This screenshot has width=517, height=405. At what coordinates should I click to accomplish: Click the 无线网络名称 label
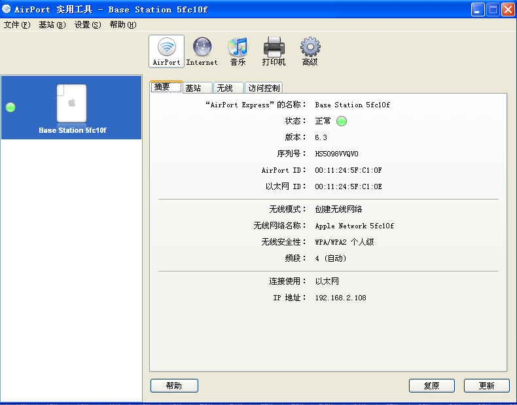coord(280,226)
